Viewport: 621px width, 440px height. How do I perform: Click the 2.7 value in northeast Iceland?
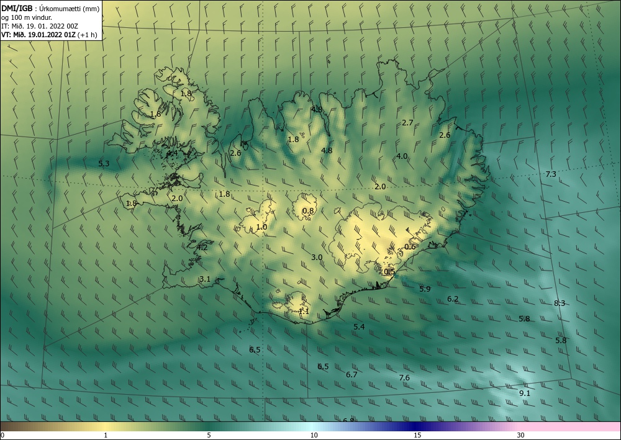[407, 123]
